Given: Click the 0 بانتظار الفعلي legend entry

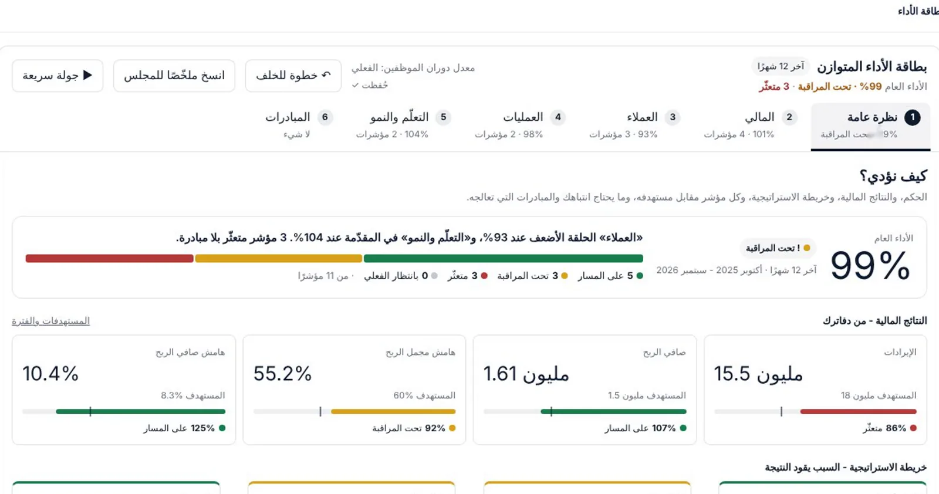Looking at the screenshot, I should [x=401, y=276].
